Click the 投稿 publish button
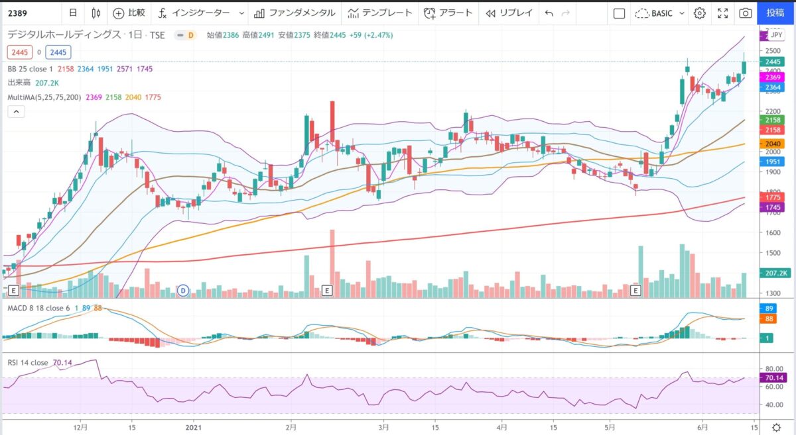 pos(775,13)
